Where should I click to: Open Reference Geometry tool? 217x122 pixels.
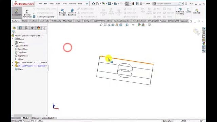pyautogui.click(x=180, y=11)
